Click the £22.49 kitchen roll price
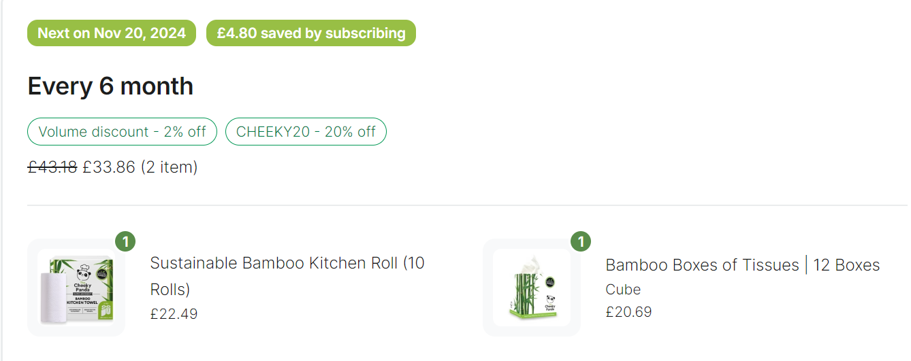The width and height of the screenshot is (911, 361). (x=174, y=314)
